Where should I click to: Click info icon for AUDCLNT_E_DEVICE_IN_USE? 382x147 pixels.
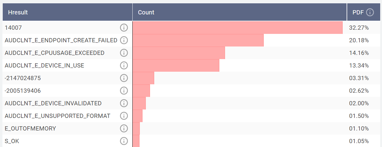(x=124, y=65)
